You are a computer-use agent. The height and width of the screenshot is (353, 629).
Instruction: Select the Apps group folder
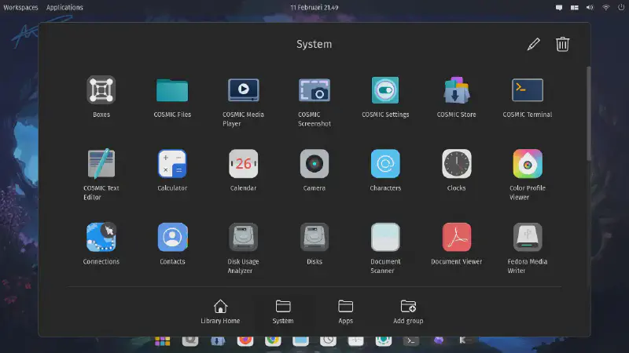click(x=345, y=311)
